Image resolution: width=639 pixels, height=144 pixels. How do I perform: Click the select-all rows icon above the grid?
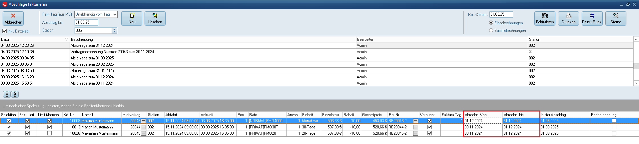[x=7, y=94]
